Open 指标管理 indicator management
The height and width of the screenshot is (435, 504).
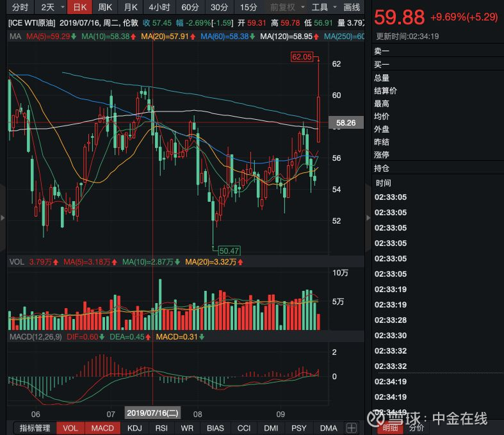pos(35,428)
